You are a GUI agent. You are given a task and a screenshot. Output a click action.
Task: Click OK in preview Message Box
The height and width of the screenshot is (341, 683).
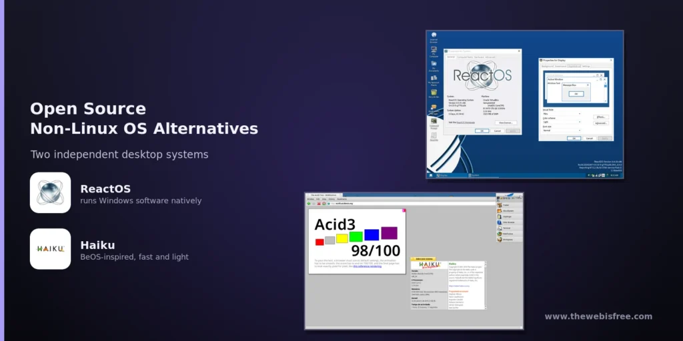coord(576,94)
